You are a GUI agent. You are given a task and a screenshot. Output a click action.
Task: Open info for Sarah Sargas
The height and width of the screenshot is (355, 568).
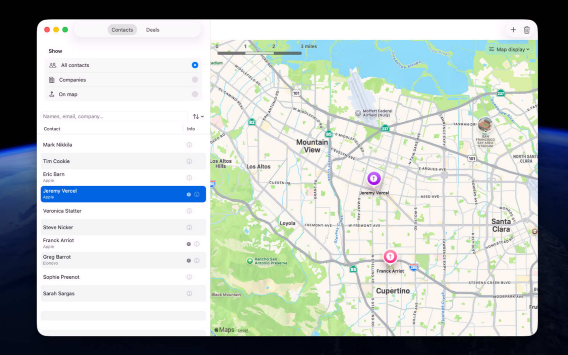point(189,294)
